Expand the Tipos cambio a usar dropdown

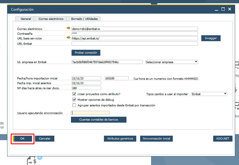[209, 94]
